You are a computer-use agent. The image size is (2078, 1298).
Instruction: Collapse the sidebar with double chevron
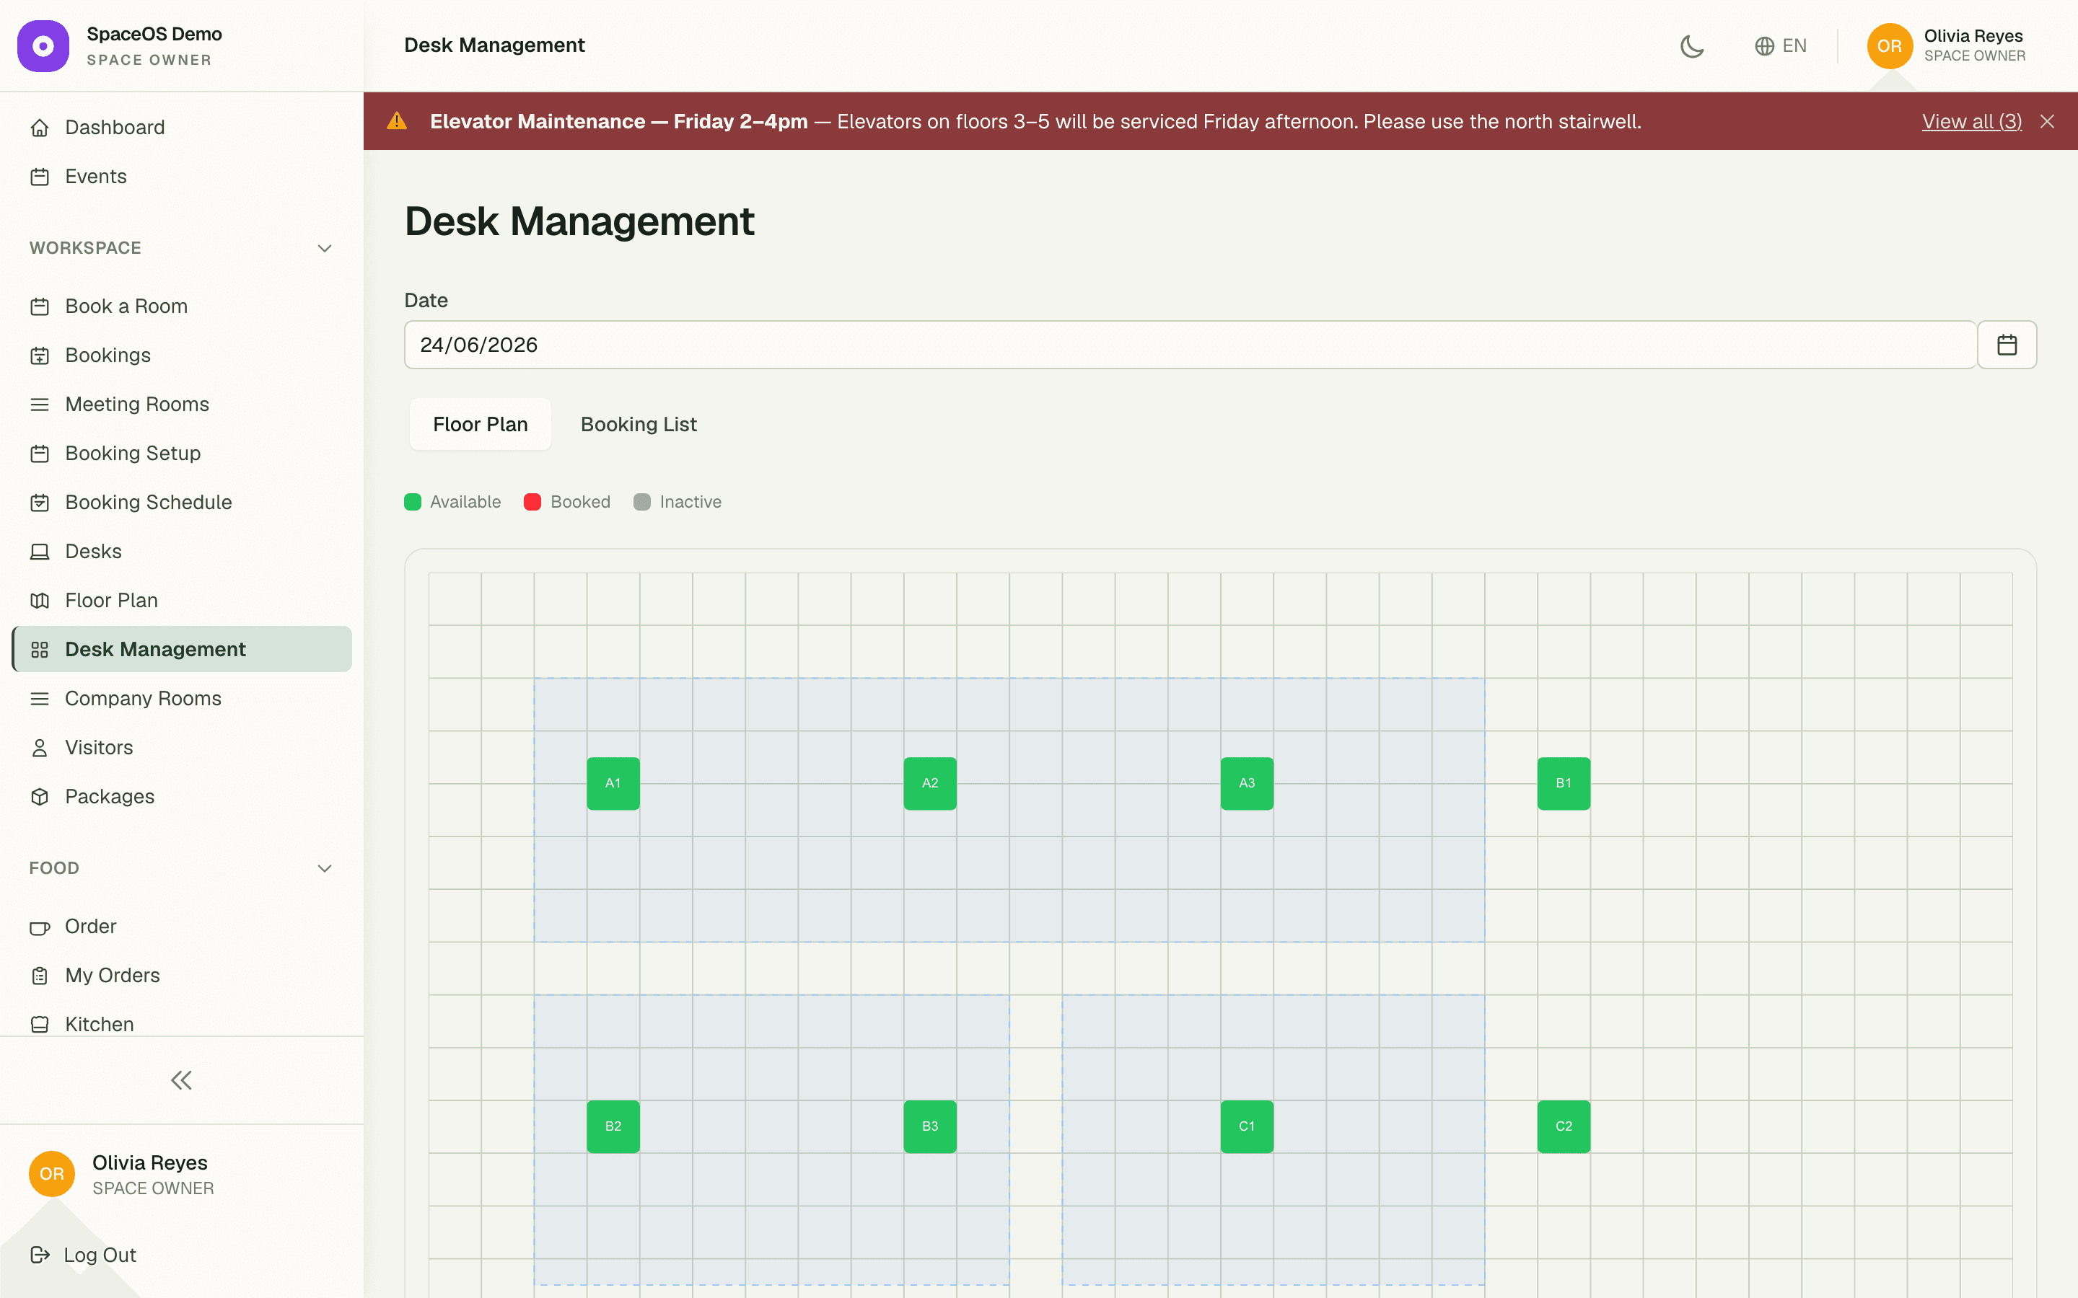pyautogui.click(x=181, y=1080)
